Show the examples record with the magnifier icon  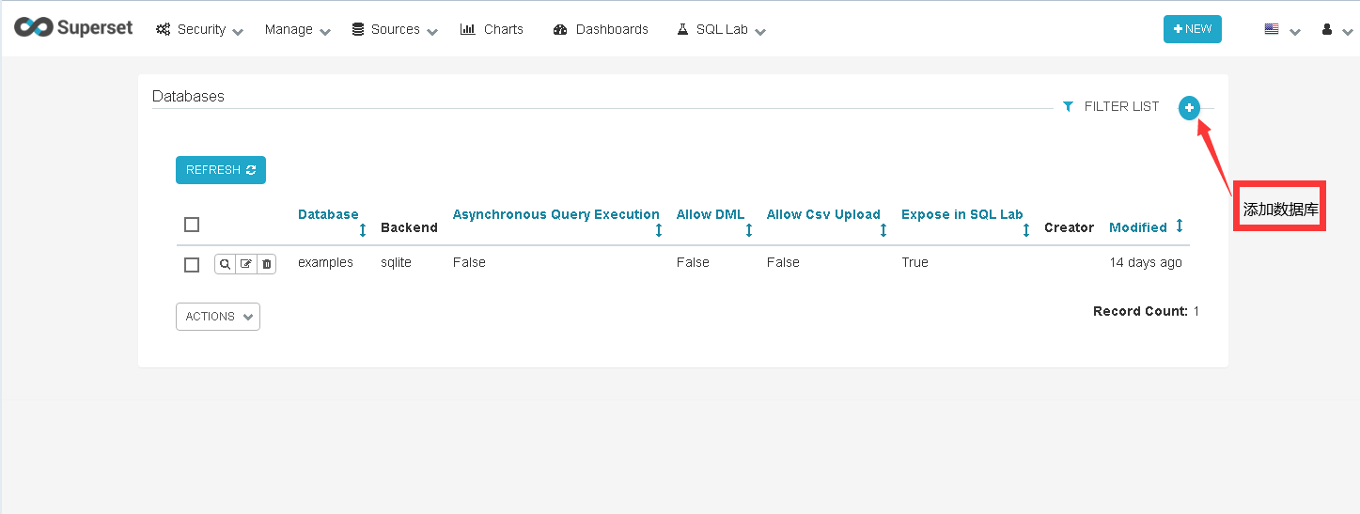pyautogui.click(x=225, y=264)
